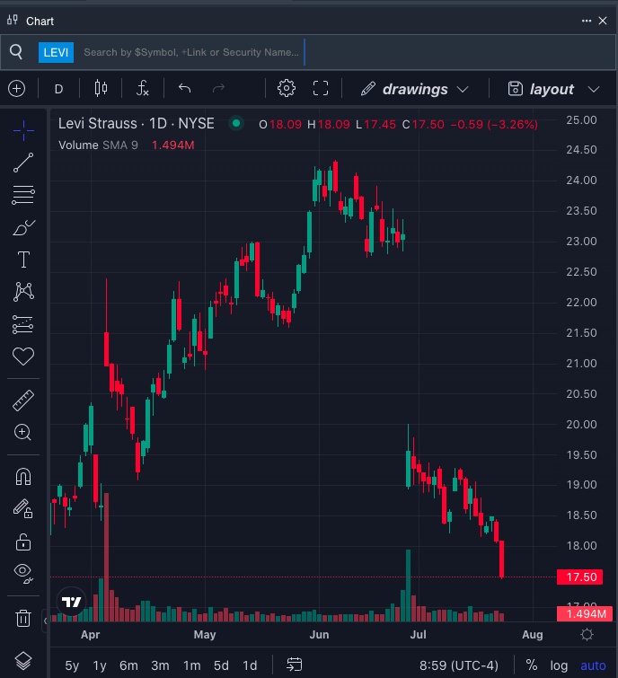
Task: Toggle stay in drawing mode
Action: (23, 509)
